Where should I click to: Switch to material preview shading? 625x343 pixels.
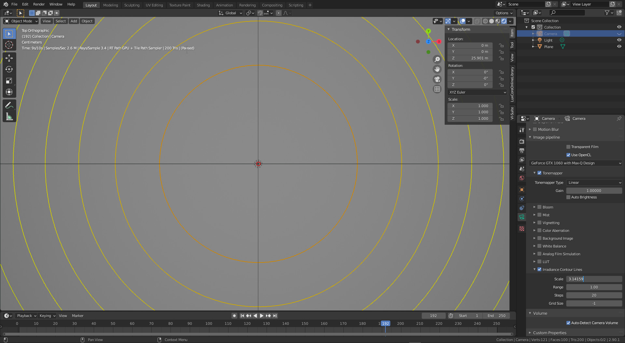pyautogui.click(x=498, y=21)
